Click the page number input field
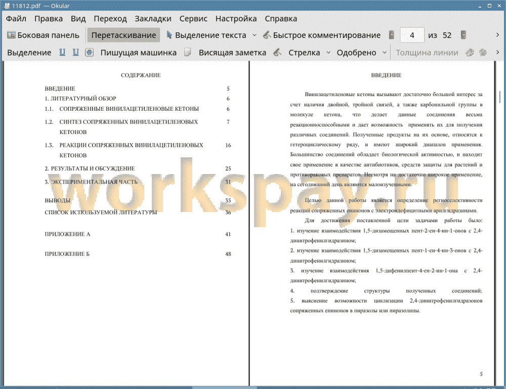Image resolution: width=506 pixels, height=389 pixels. click(x=412, y=35)
